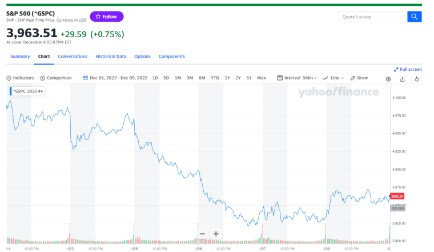Go to Historical Data tab

pos(111,56)
